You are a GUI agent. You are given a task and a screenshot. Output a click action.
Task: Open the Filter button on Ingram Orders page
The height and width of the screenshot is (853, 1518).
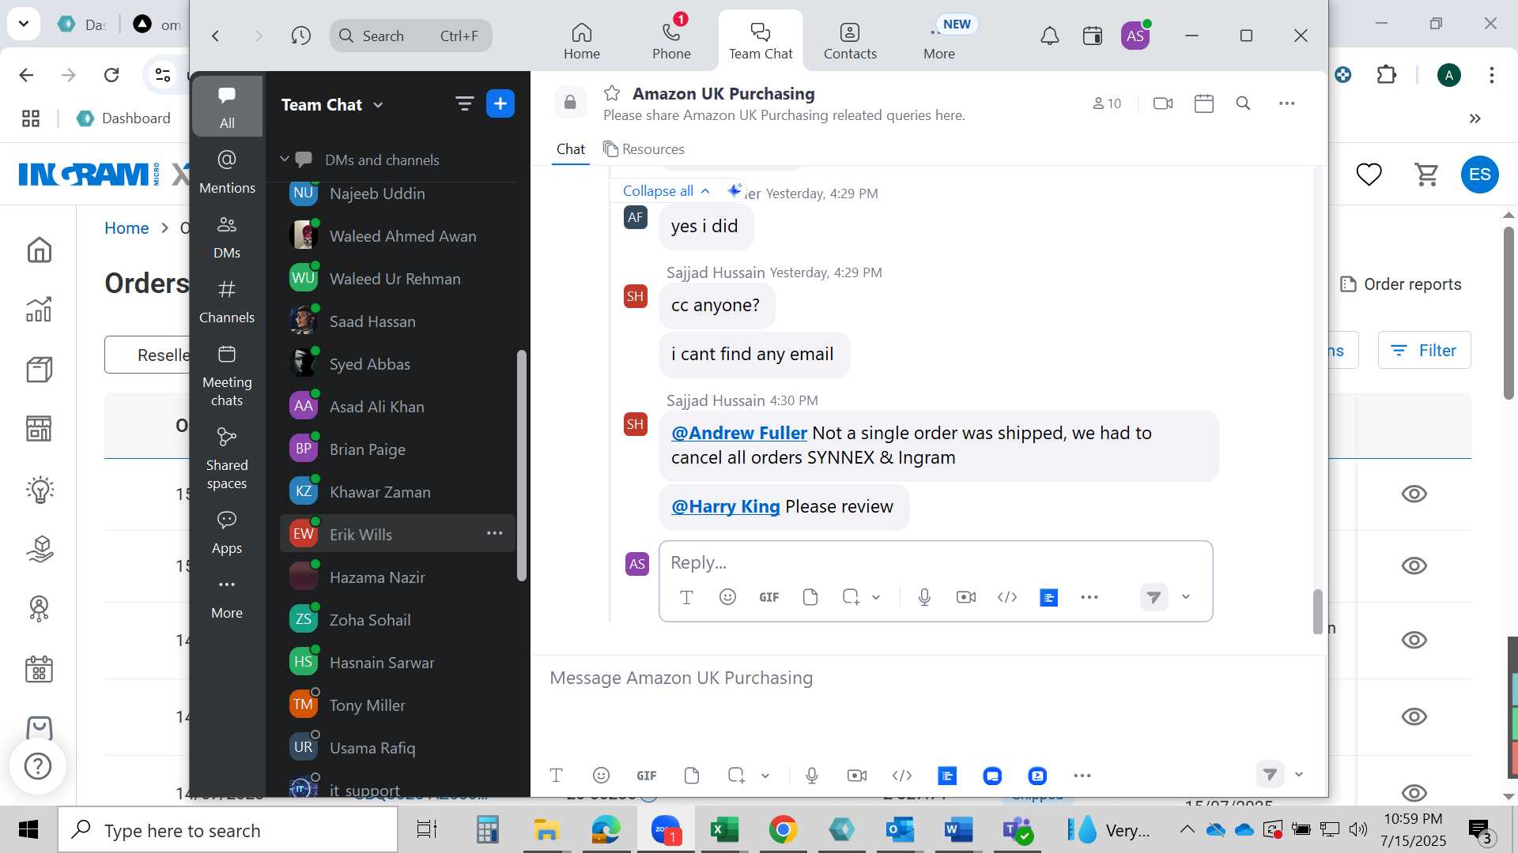(x=1424, y=350)
